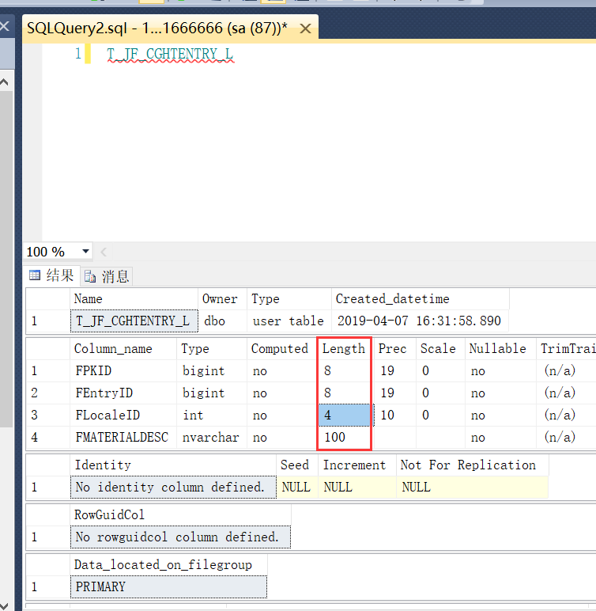Open the 100 % zoom dropdown
596x611 pixels.
85,252
